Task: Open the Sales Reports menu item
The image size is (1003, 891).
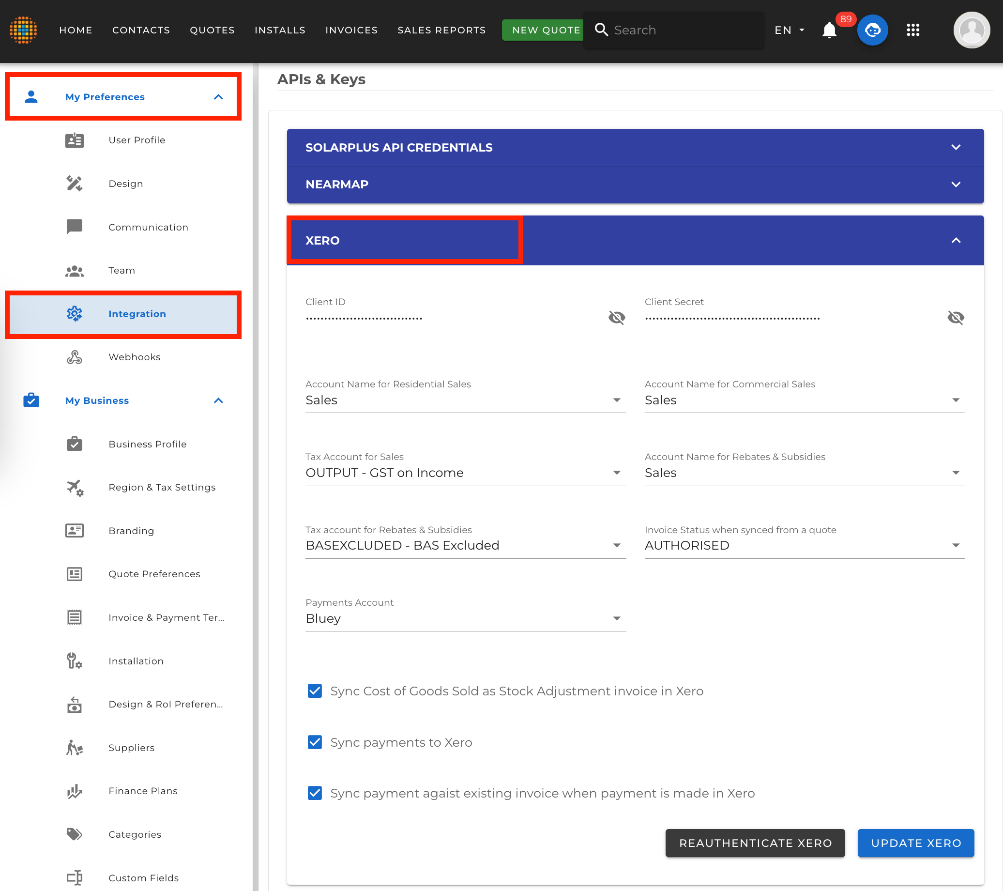Action: (x=441, y=31)
